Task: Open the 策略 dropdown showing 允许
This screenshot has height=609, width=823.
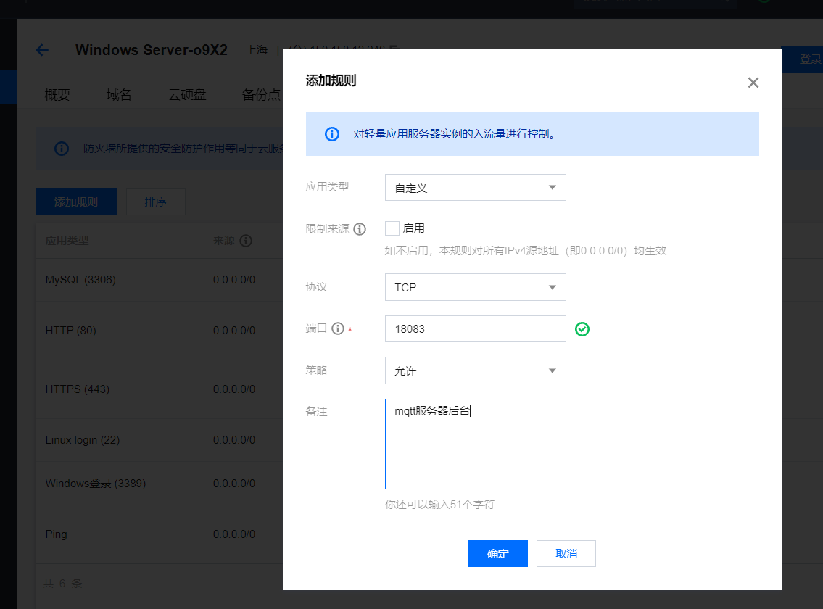Action: [475, 370]
